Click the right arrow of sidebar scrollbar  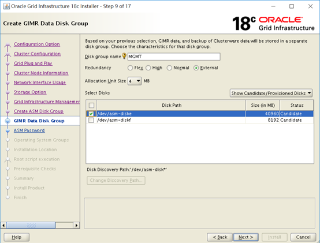[76, 225]
